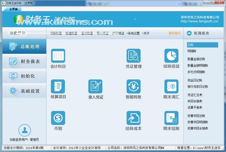226x152 pixels.
Task: Click the admin user avatar icon
Action: (24, 130)
